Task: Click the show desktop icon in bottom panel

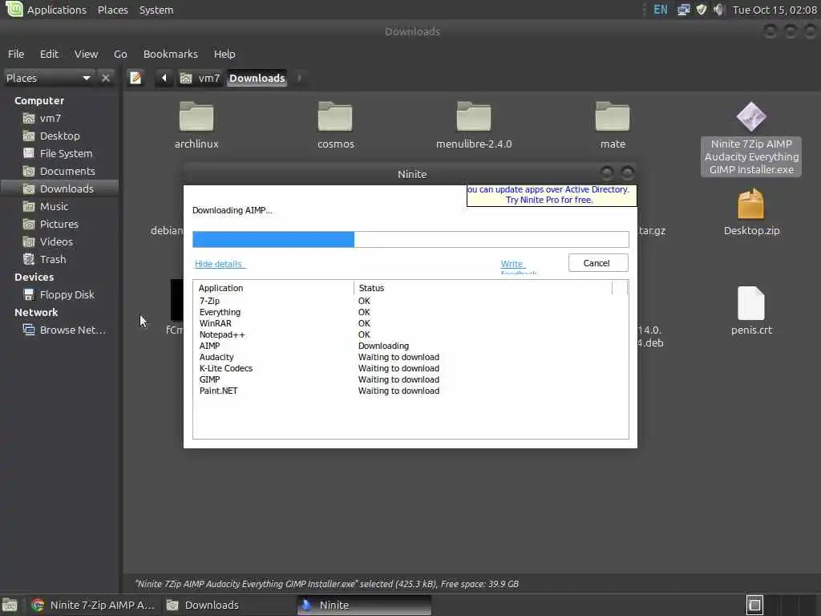Action: [10, 605]
